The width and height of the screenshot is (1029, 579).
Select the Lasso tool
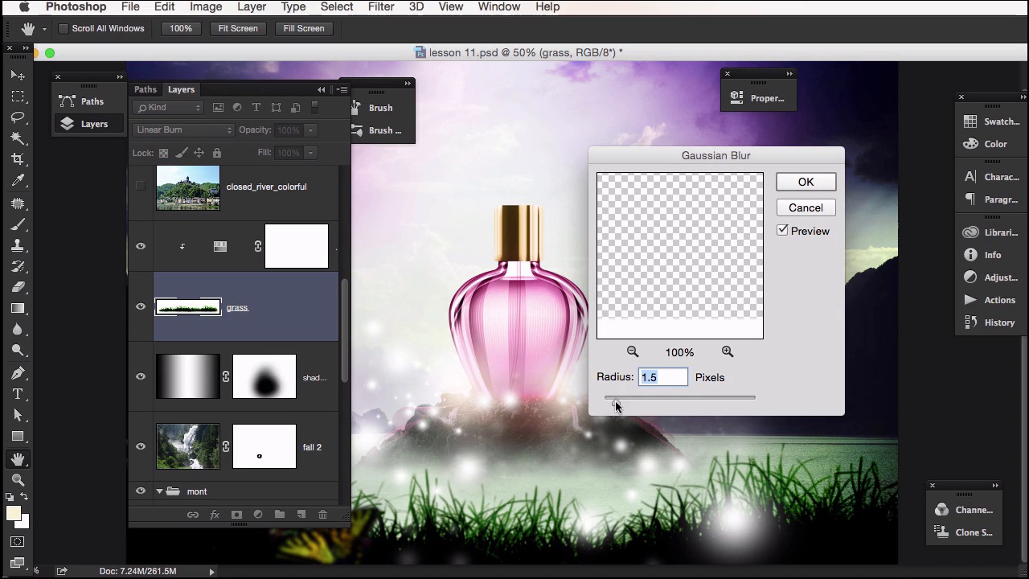(18, 117)
